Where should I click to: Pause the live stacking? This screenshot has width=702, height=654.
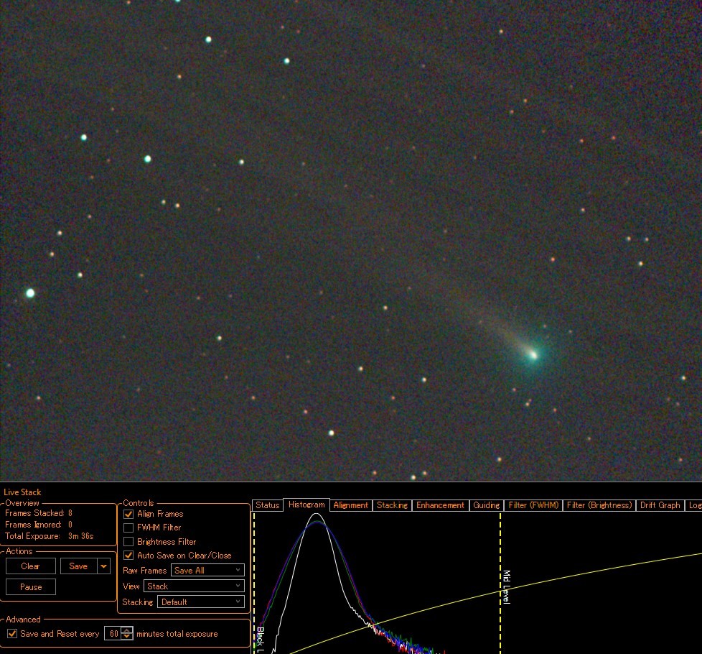[x=30, y=586]
